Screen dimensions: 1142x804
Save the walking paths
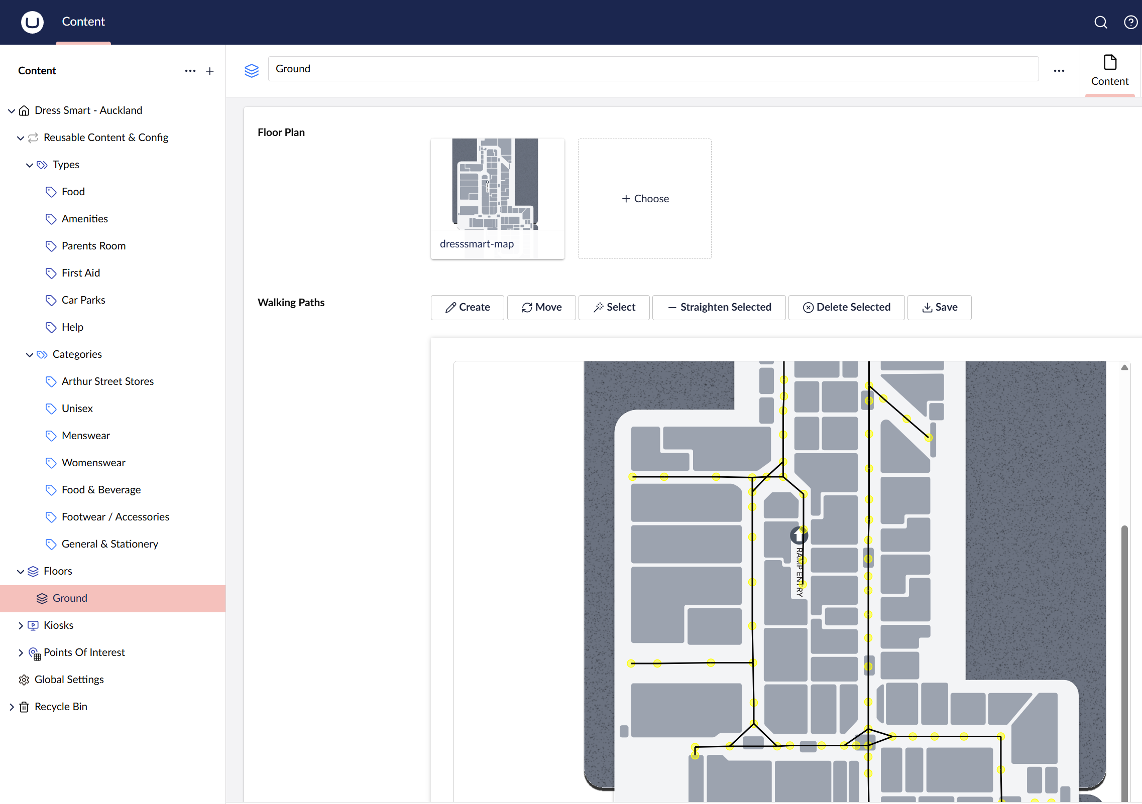point(939,307)
